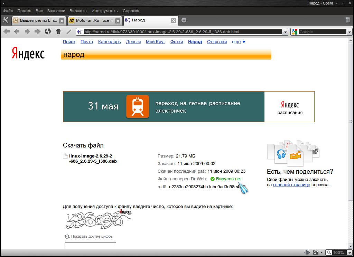The height and width of the screenshot is (257, 354).
Task: Go to the Home page icon
Action: [58, 31]
